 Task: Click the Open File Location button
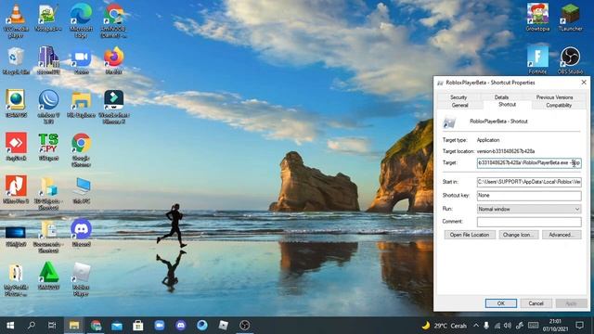[x=470, y=235]
